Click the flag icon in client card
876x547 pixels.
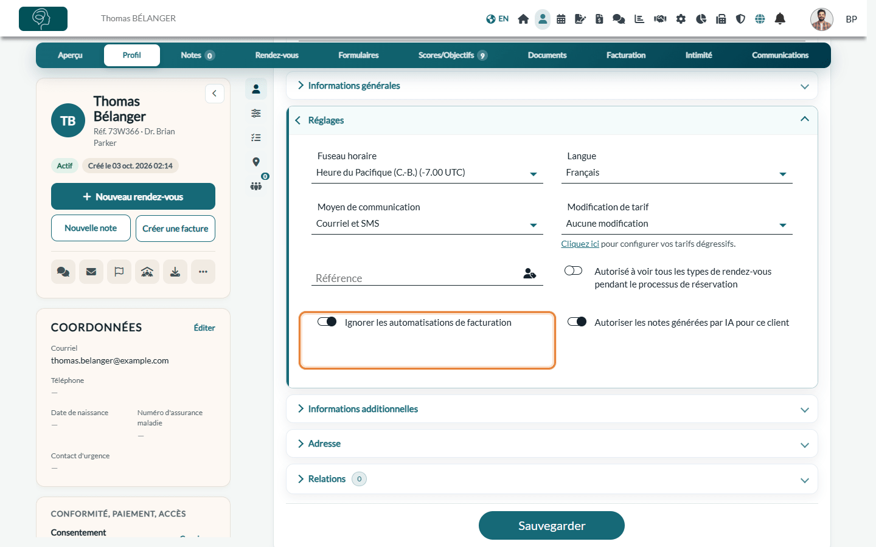[119, 272]
